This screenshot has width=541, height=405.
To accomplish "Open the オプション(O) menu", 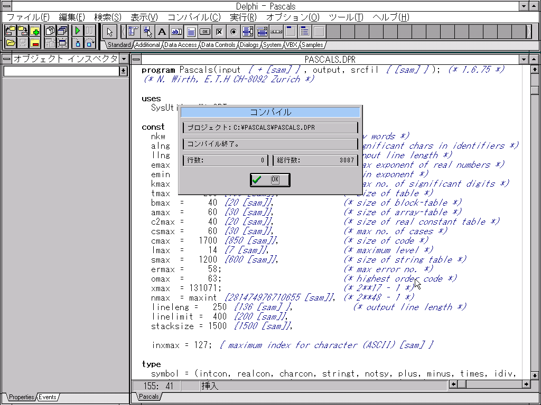I will [x=293, y=17].
